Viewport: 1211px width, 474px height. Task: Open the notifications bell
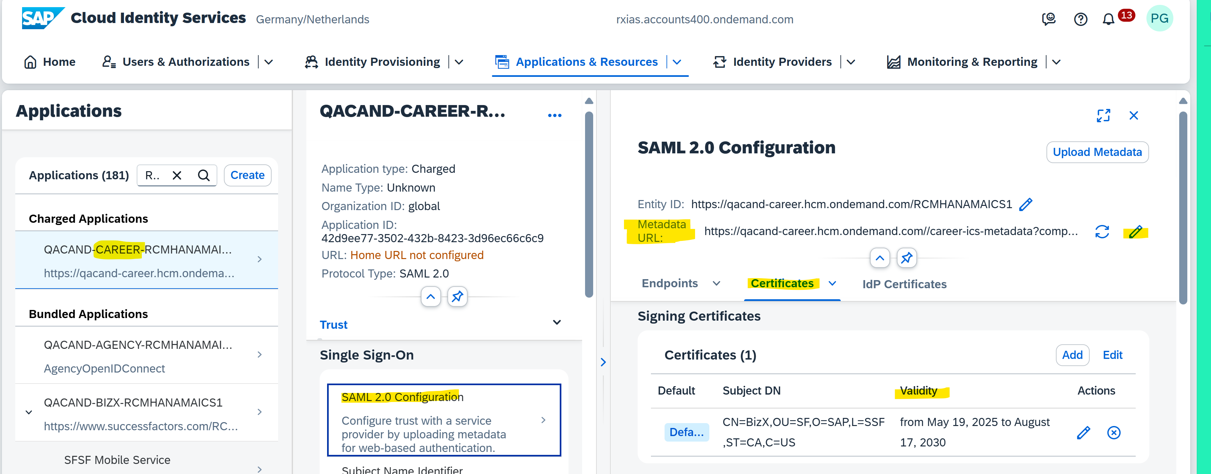(1108, 19)
